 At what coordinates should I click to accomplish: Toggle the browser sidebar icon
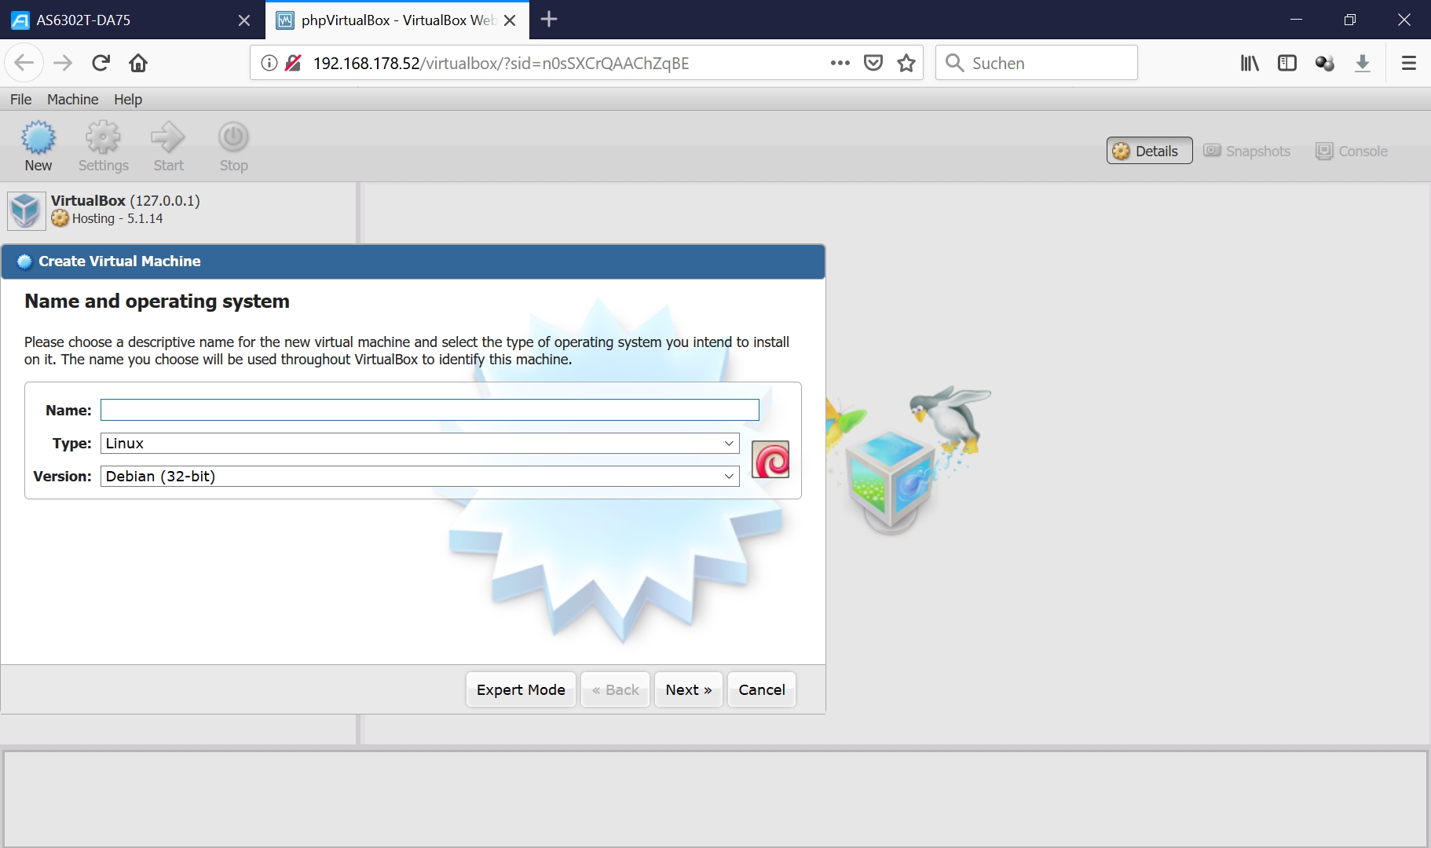click(1287, 63)
